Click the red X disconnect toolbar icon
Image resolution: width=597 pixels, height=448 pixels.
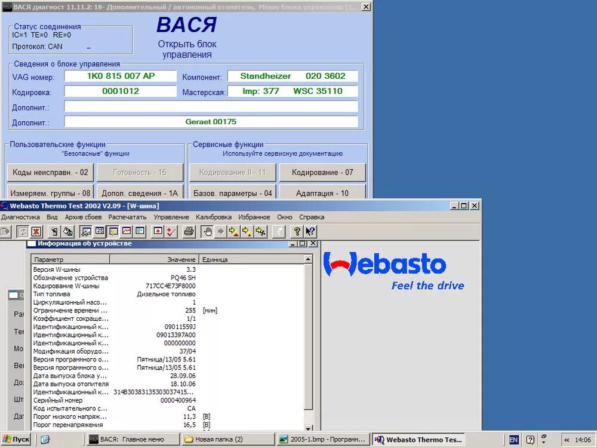(36, 231)
